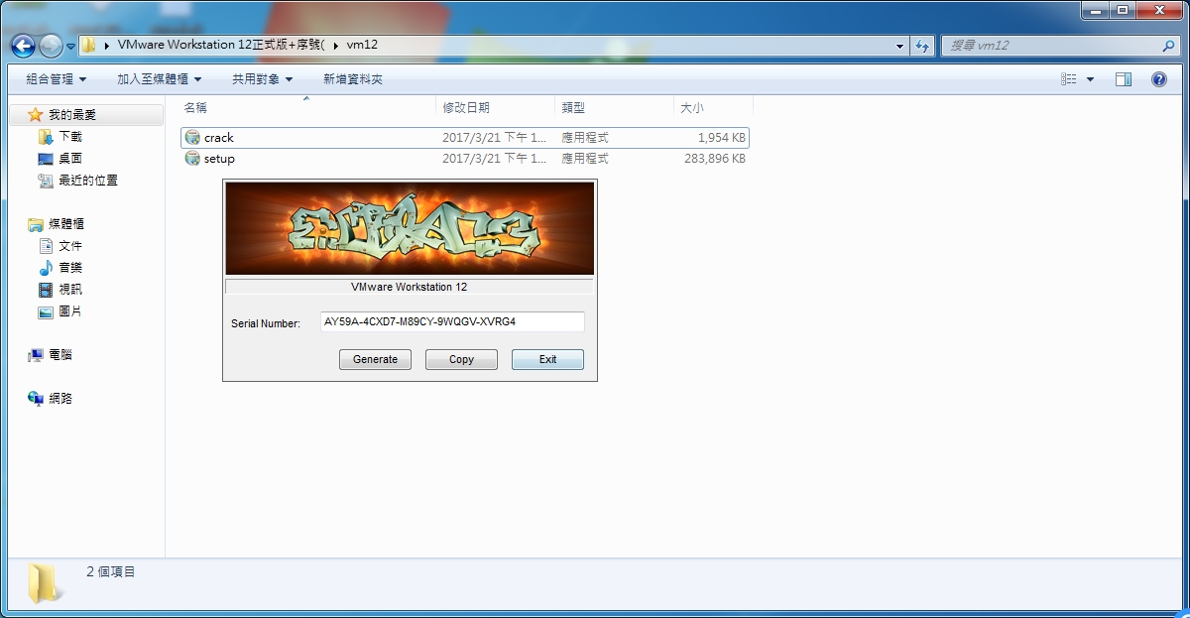Click the 圖片 pictures icon

click(x=46, y=311)
